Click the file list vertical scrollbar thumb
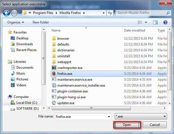 click(169, 61)
